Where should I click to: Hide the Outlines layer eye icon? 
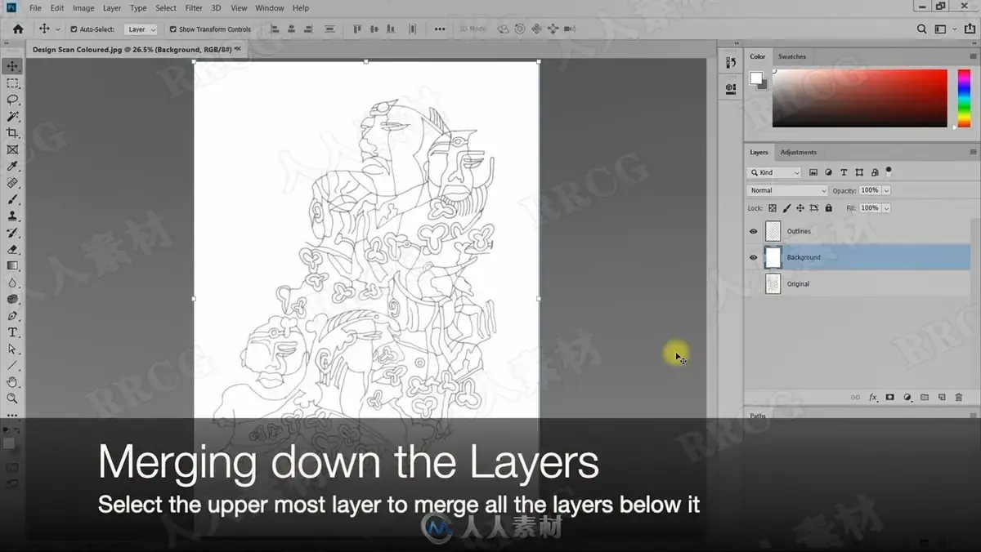[x=753, y=231]
